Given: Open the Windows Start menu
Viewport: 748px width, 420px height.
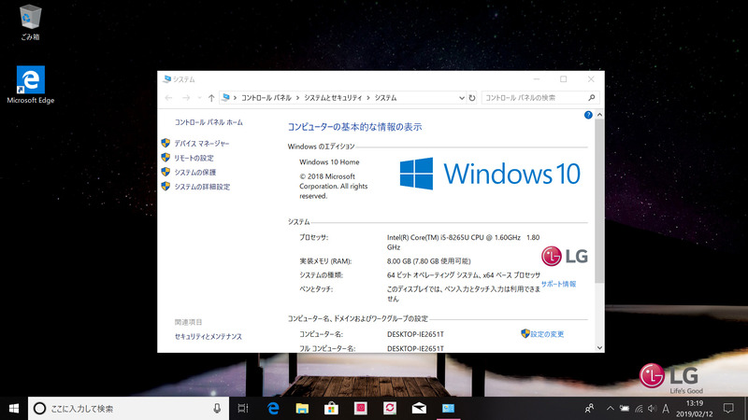Looking at the screenshot, I should pyautogui.click(x=14, y=408).
